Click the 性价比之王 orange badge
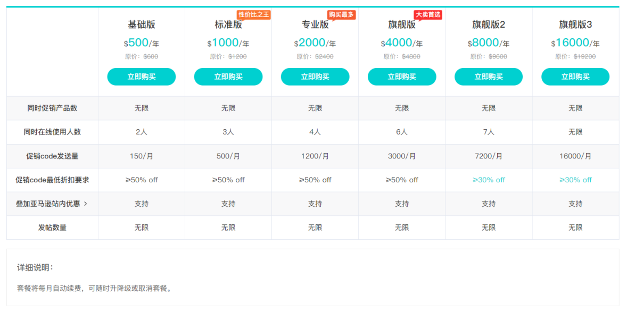 pos(254,14)
